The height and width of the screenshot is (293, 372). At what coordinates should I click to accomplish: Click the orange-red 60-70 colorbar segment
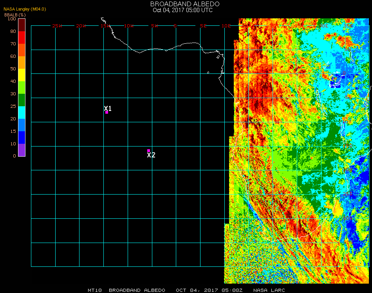click(22, 50)
